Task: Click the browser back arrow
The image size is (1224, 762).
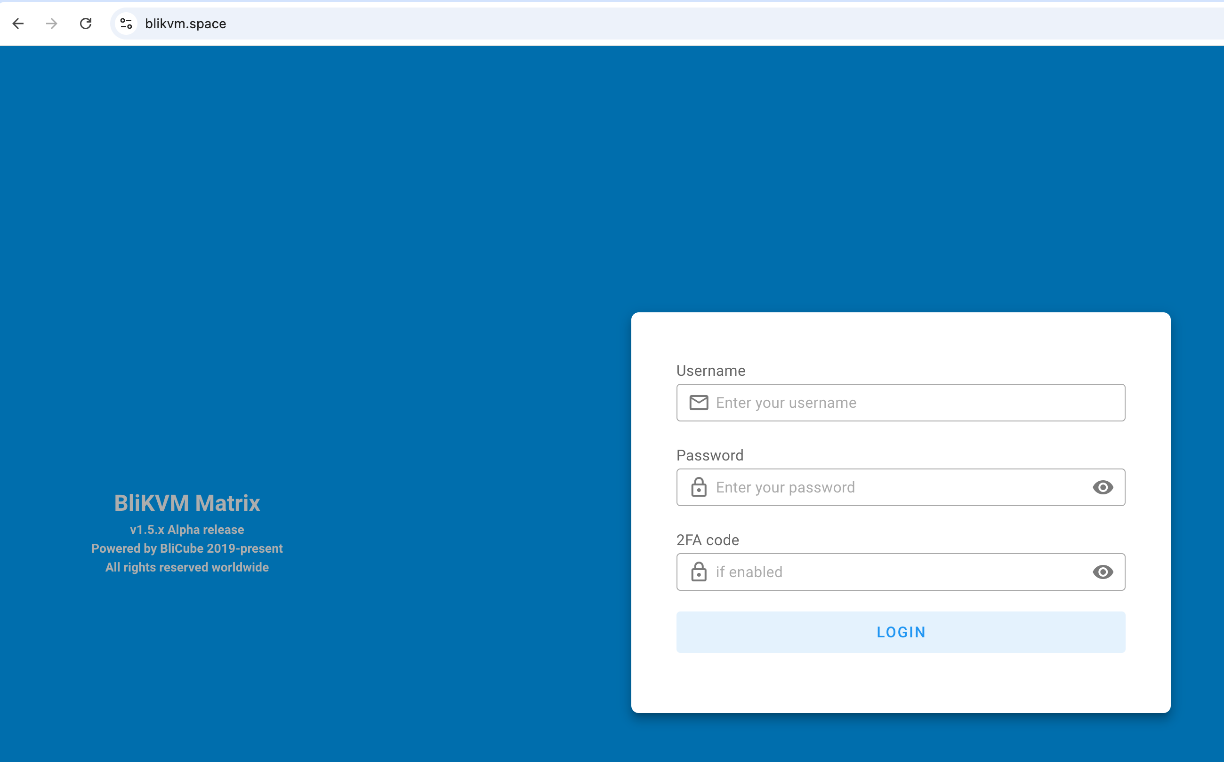Action: (18, 24)
